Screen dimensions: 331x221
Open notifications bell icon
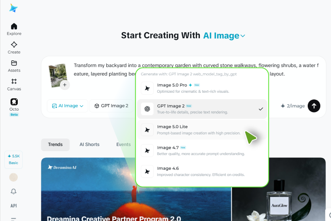tap(13, 191)
